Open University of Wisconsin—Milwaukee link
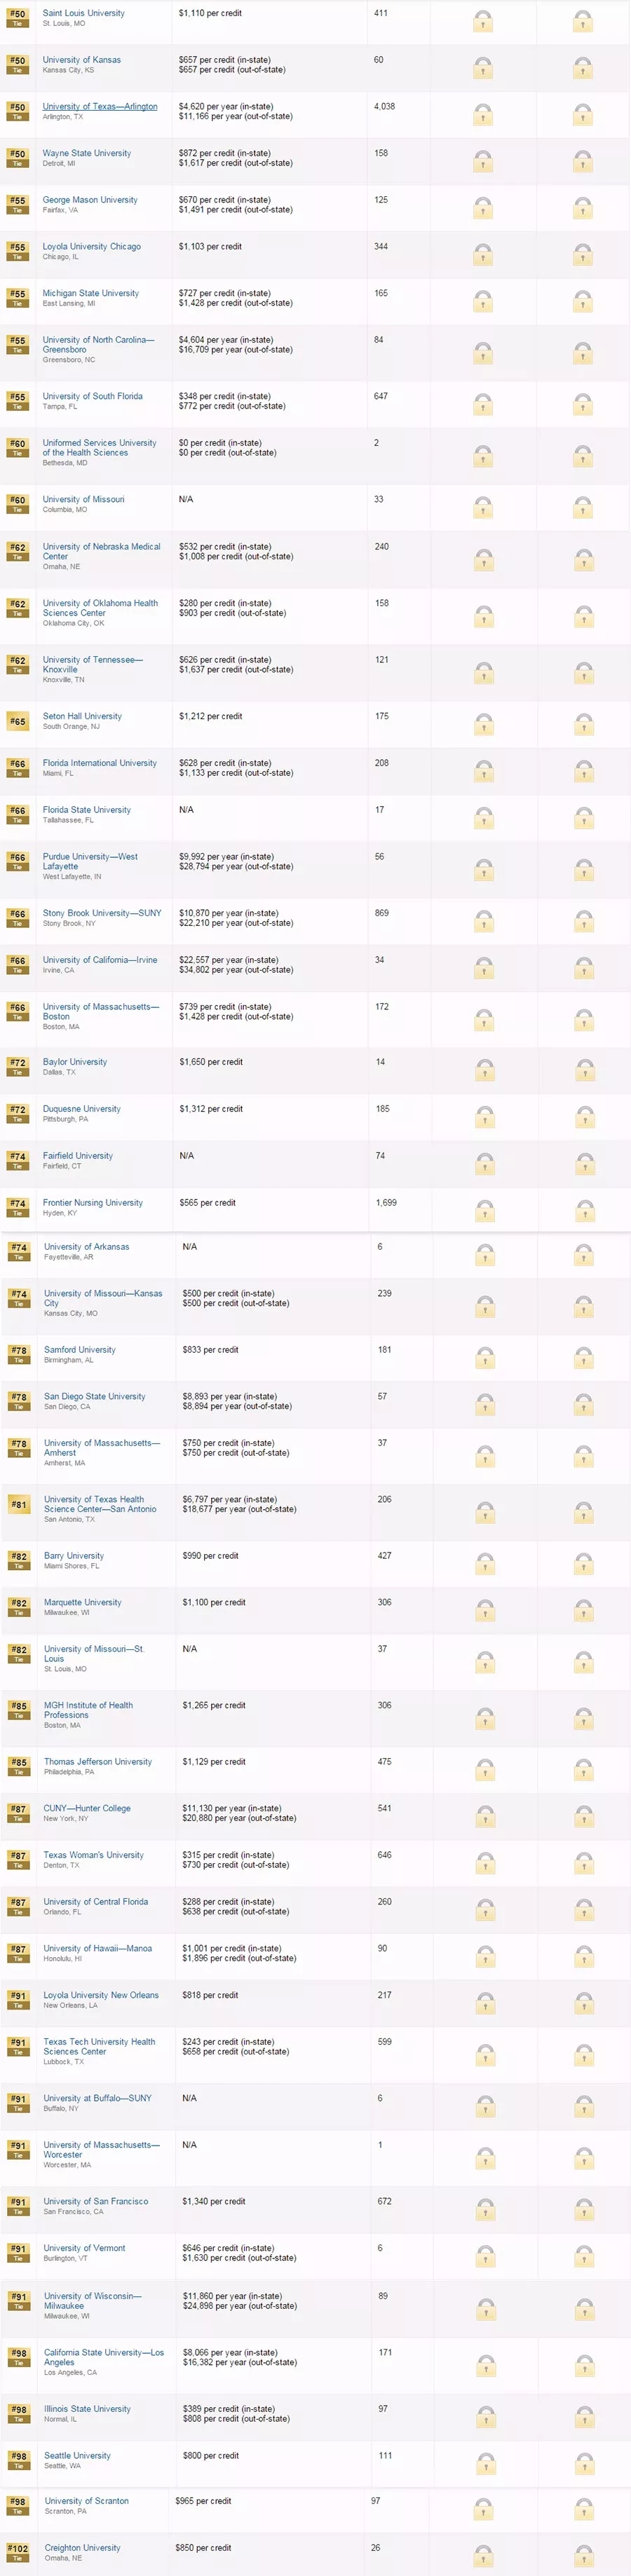The width and height of the screenshot is (631, 2576). 93,2301
